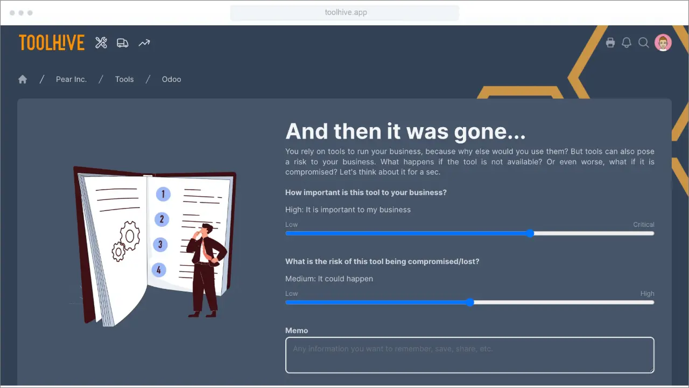Click the toolhive.app browser address bar

[344, 12]
